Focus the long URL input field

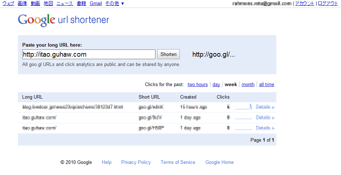coord(88,55)
